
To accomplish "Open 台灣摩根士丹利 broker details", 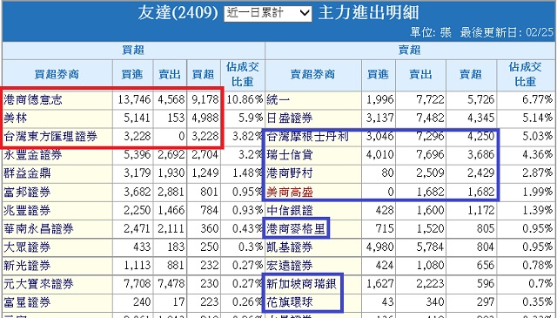I will coord(307,136).
